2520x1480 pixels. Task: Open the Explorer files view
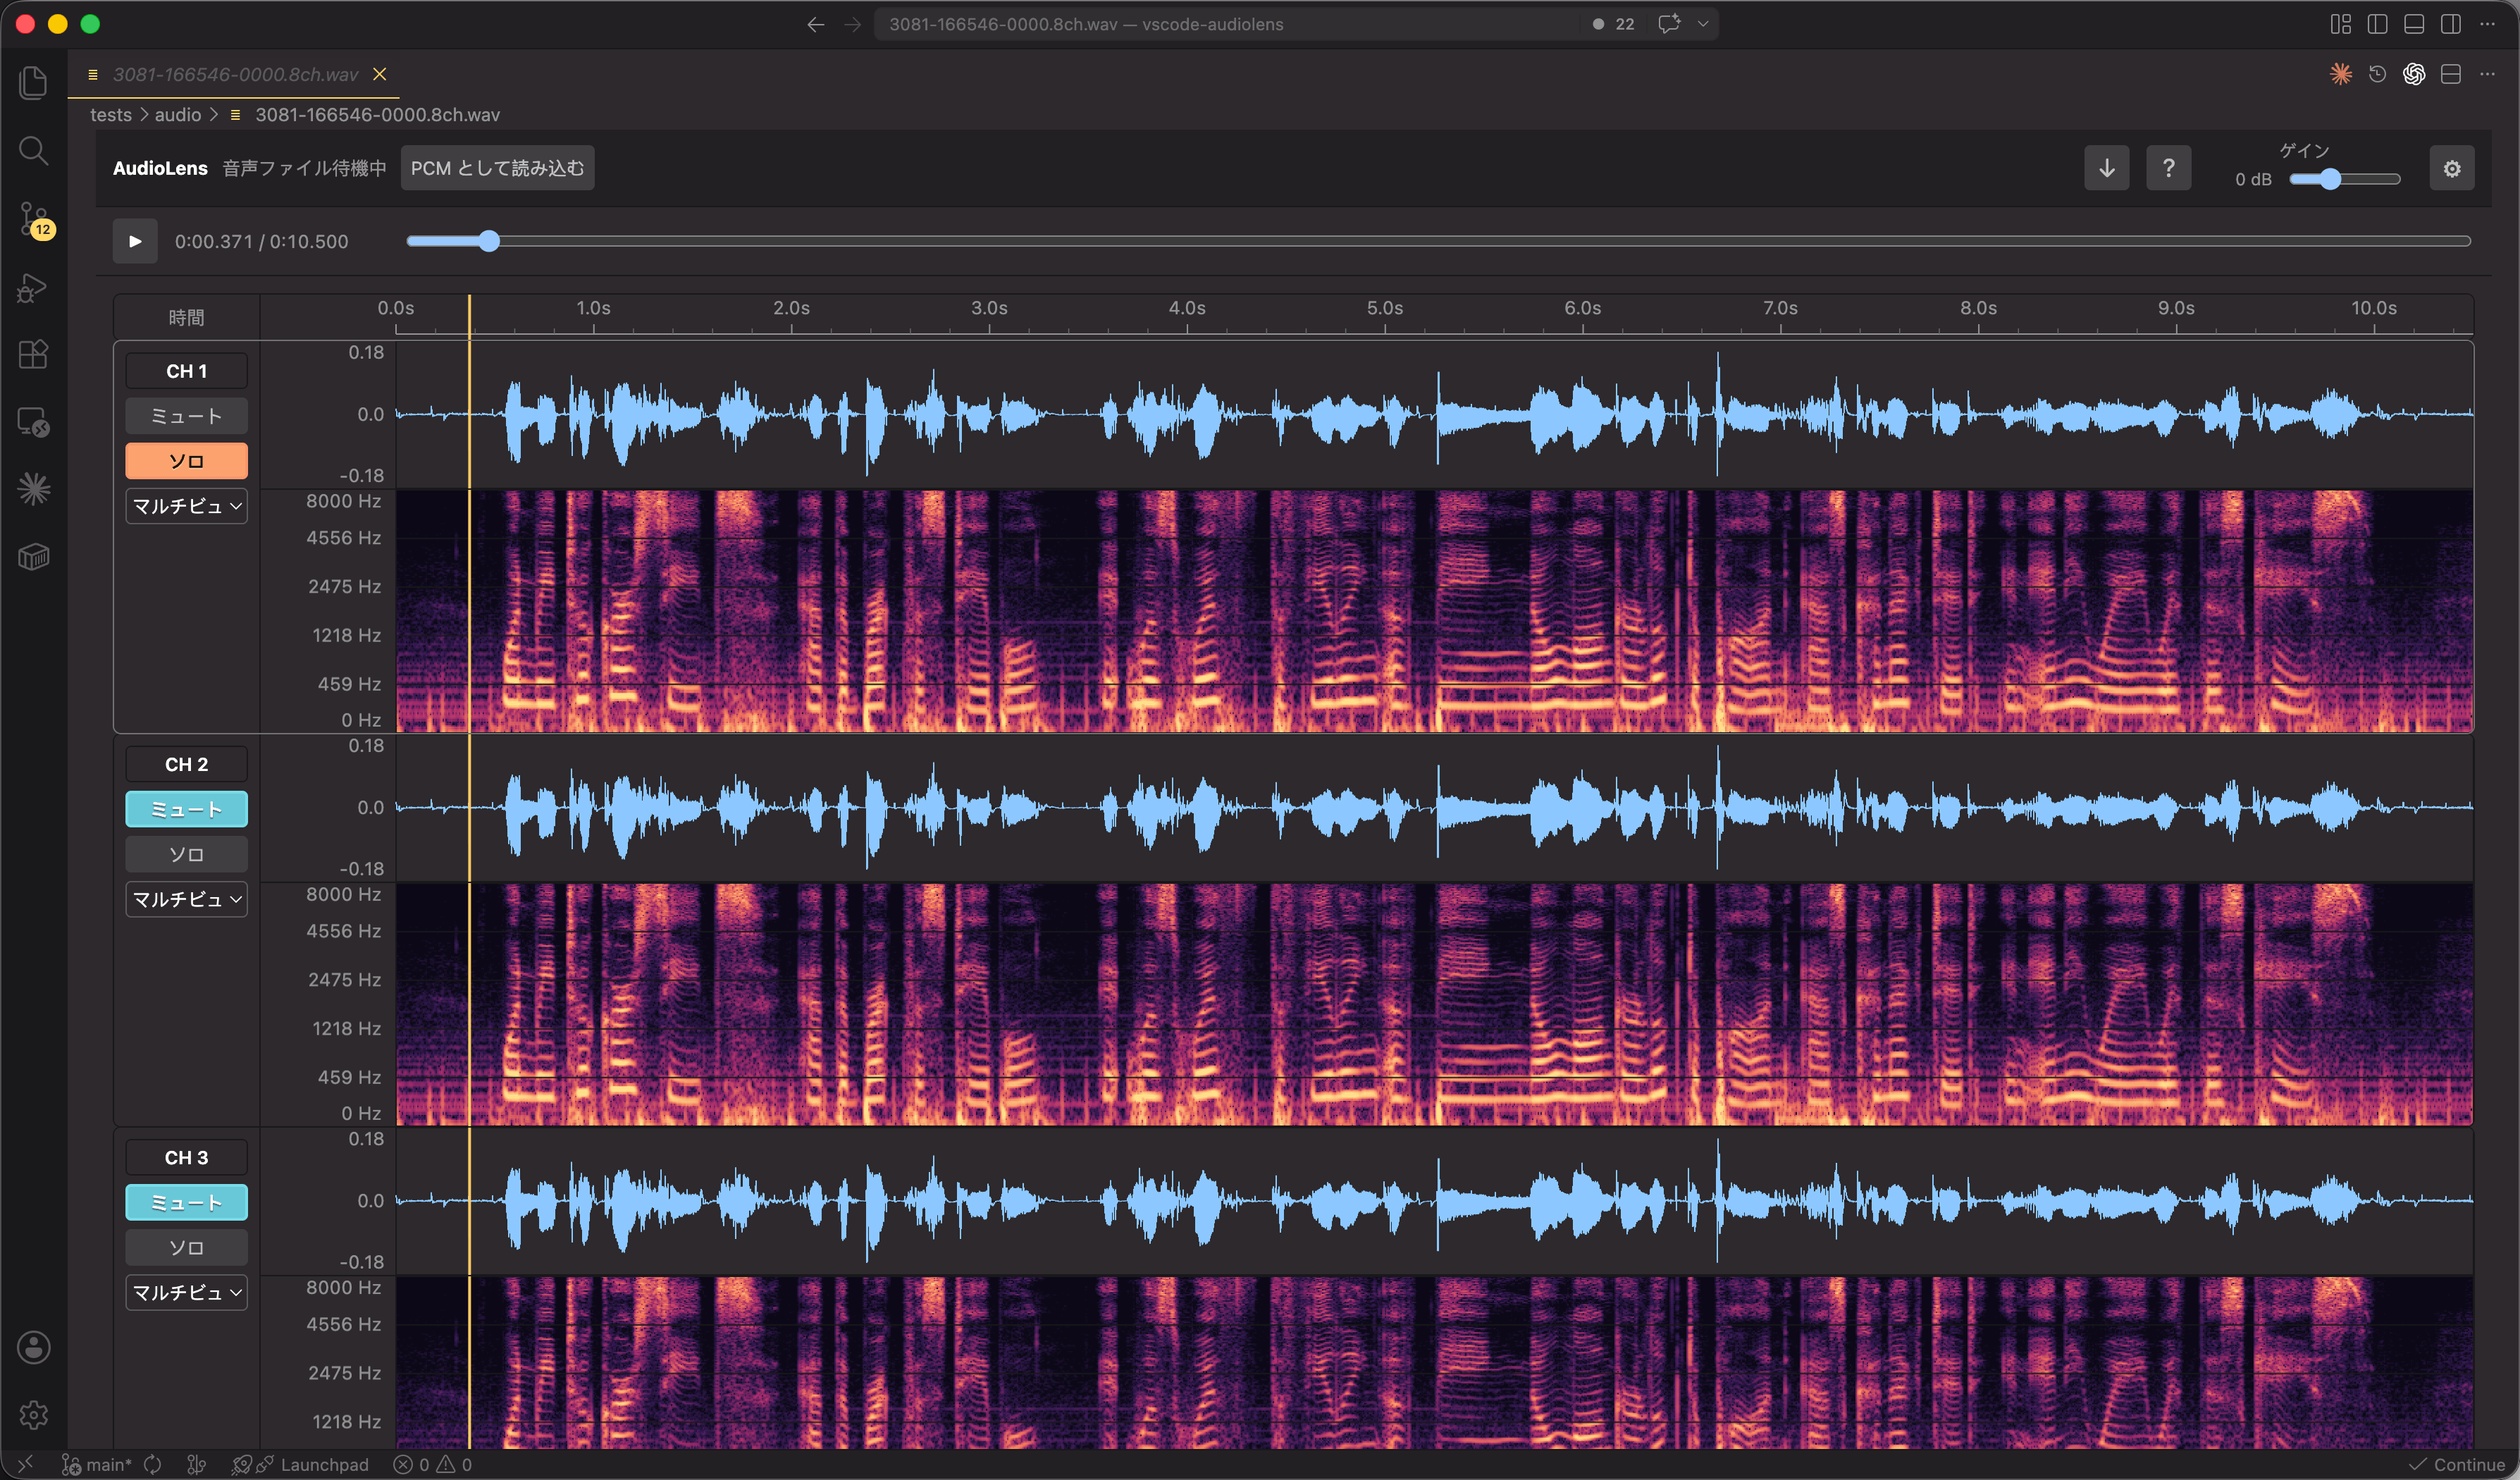click(34, 83)
